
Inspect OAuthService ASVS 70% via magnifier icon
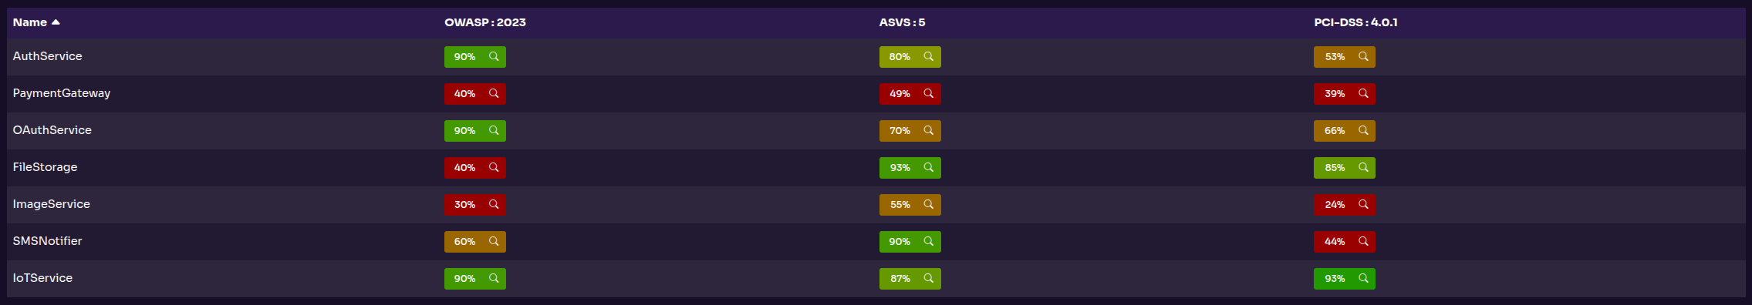coord(929,130)
